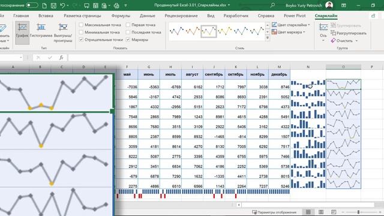
Task: Open the Цвет спарклайна dropdown
Action: click(x=290, y=25)
